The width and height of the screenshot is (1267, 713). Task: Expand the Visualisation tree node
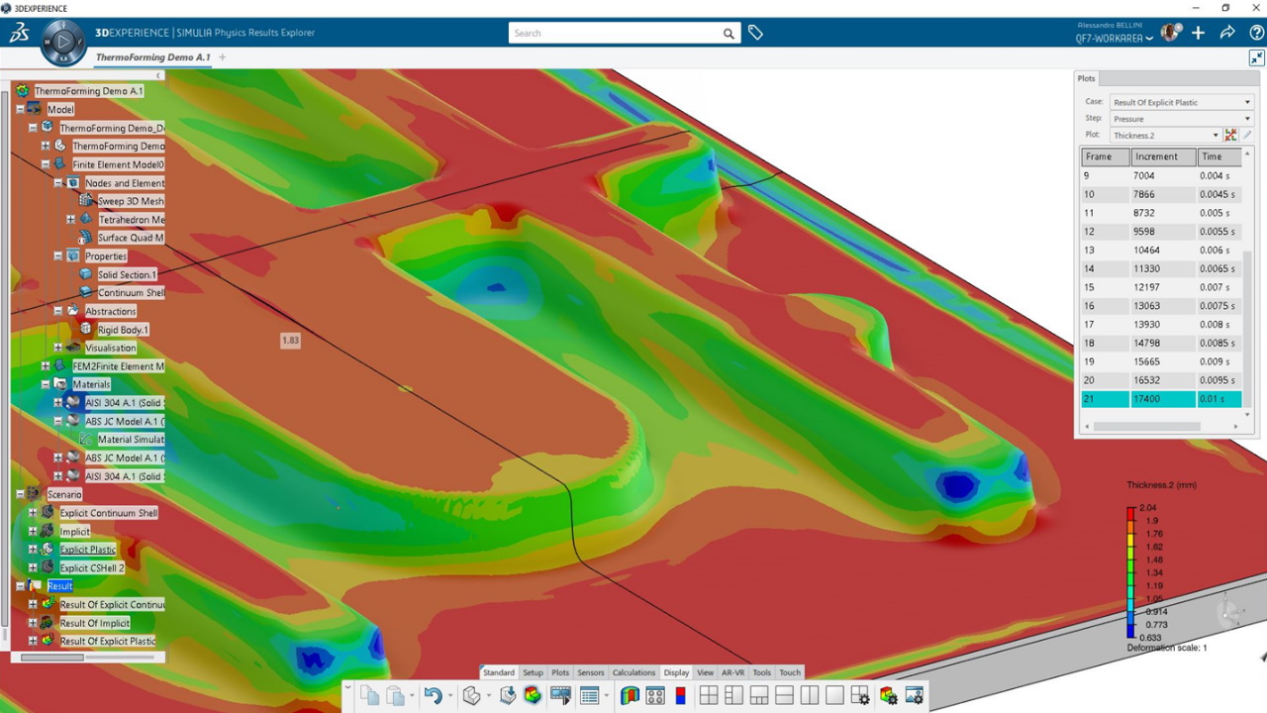tap(58, 348)
